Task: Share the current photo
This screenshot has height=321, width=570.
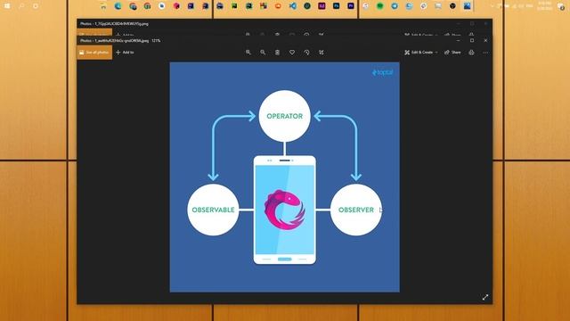Action: click(x=452, y=53)
